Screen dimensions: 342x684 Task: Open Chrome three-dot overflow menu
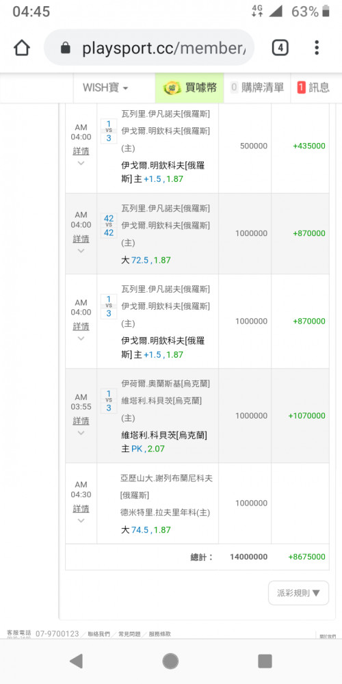tap(317, 48)
